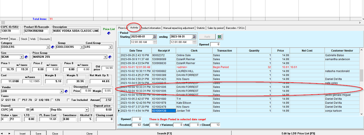Select receipt 631004138 cell
The height and width of the screenshot is (135, 364).
click(164, 111)
